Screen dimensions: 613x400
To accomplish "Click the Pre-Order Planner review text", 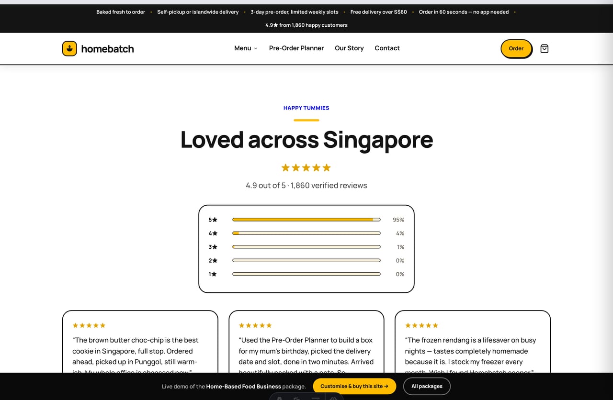I will (306, 356).
